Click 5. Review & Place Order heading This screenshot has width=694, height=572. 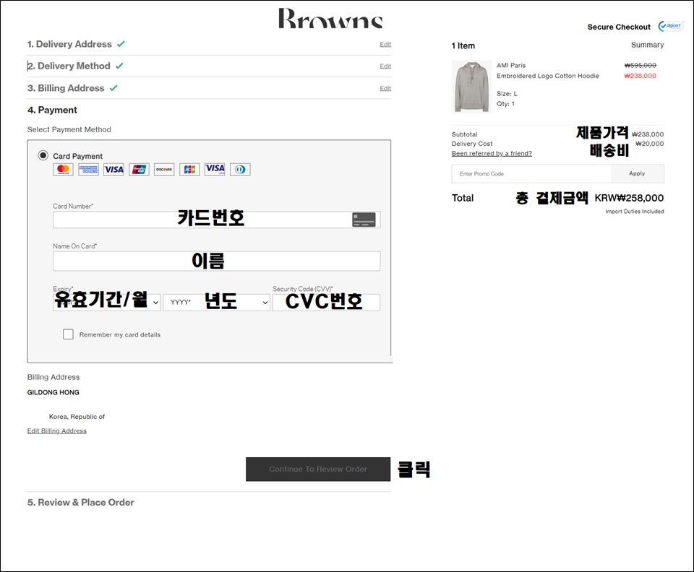click(x=80, y=503)
